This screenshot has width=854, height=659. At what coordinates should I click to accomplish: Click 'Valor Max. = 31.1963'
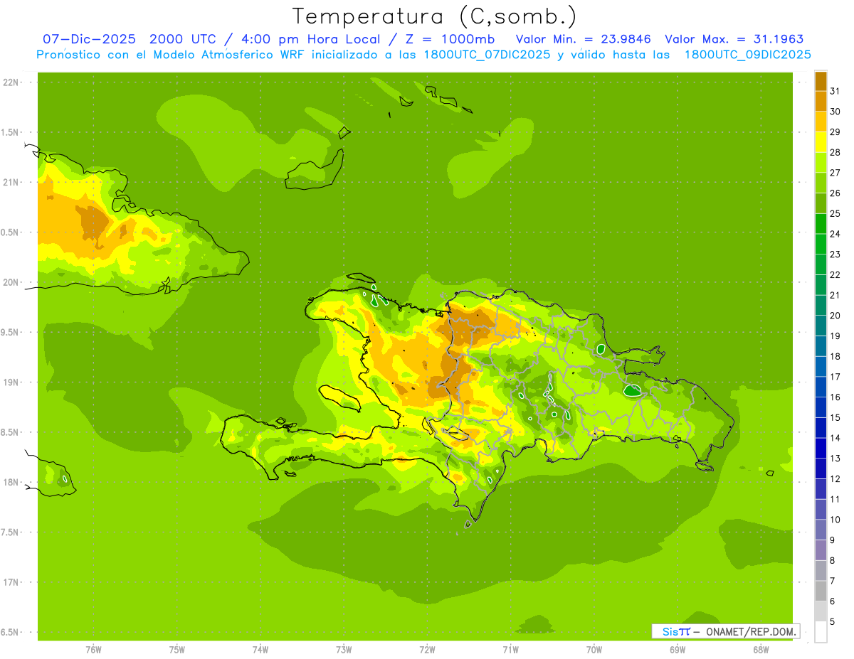coord(734,39)
